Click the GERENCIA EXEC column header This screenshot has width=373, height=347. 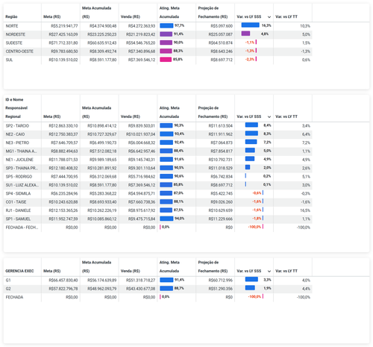point(19,271)
